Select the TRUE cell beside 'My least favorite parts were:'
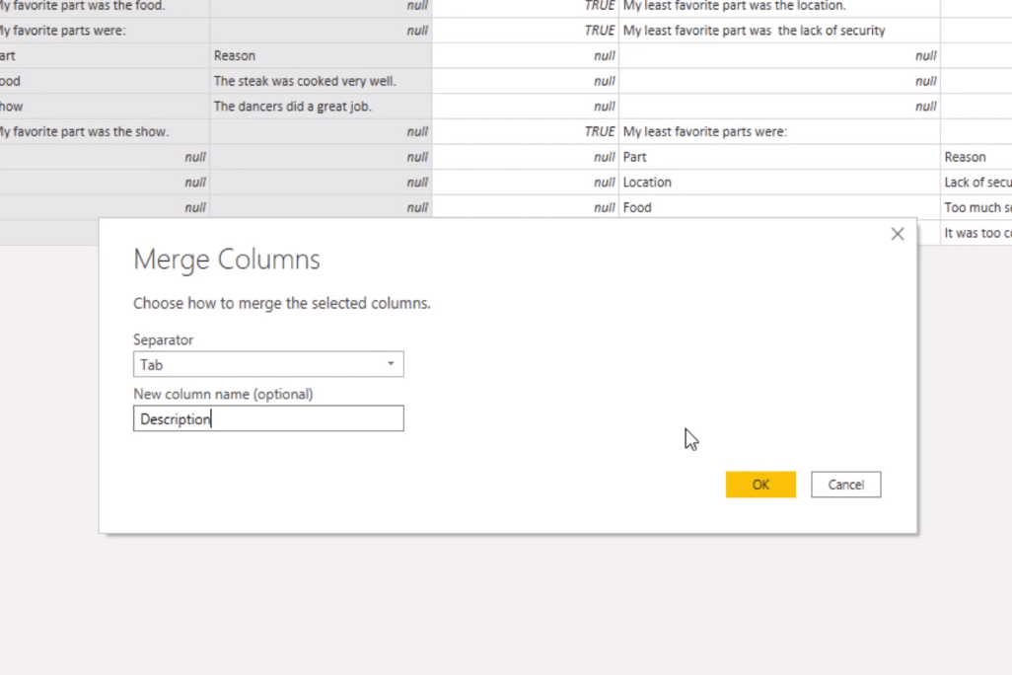1012x675 pixels. (x=526, y=132)
